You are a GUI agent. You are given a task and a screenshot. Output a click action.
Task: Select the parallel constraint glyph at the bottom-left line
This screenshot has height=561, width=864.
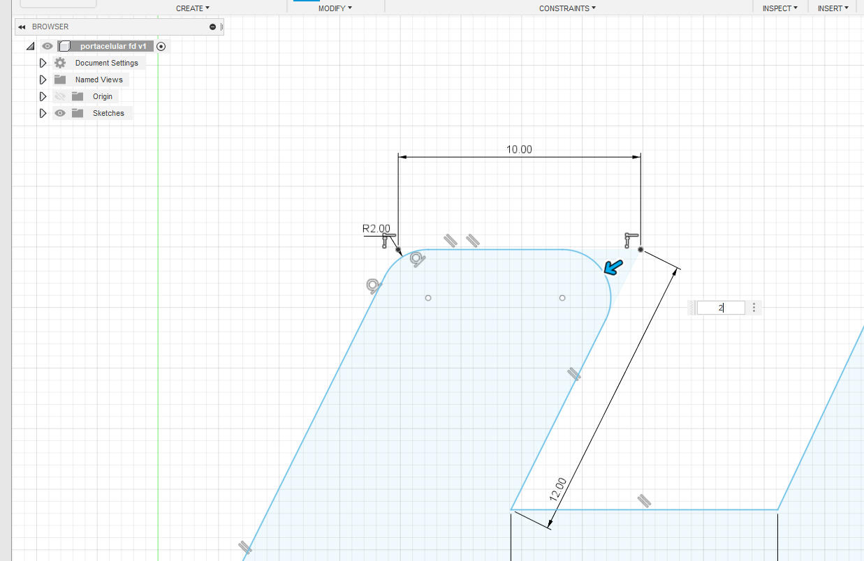(245, 547)
